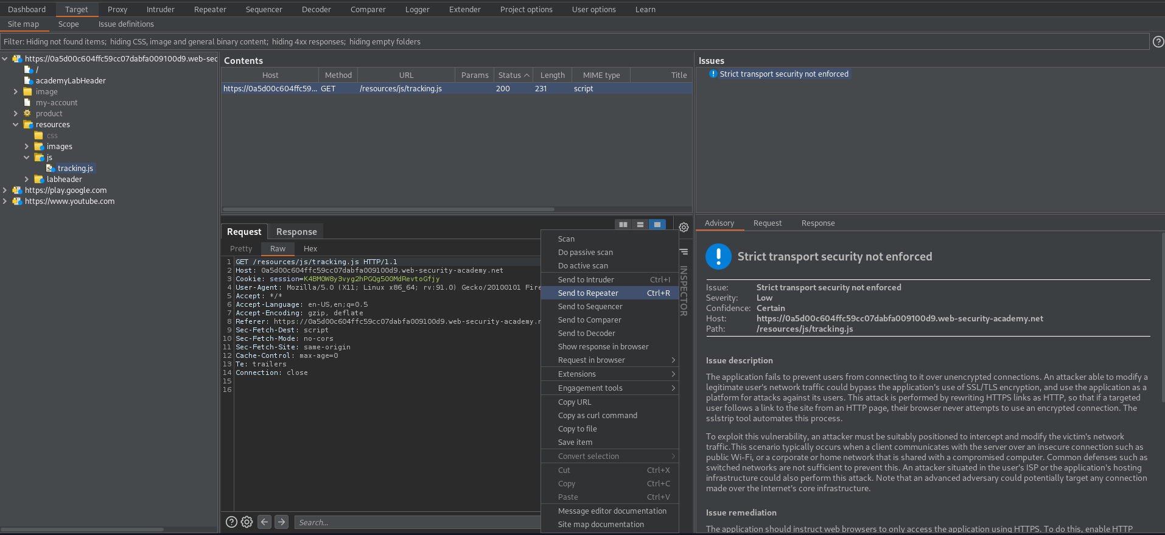Toggle the editor line wrap icon beside Inspector
The image size is (1165, 535).
tap(684, 251)
